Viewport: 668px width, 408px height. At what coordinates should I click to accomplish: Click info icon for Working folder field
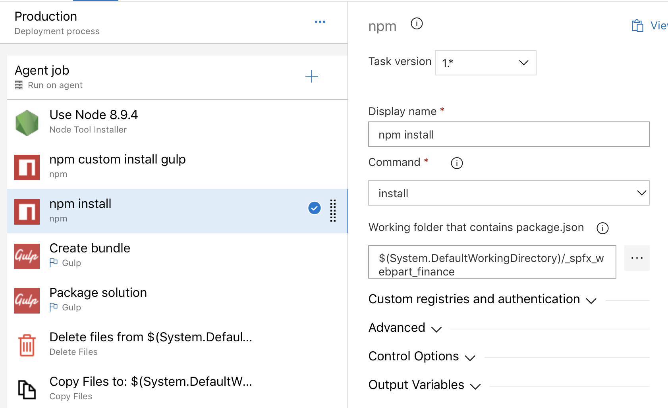602,228
